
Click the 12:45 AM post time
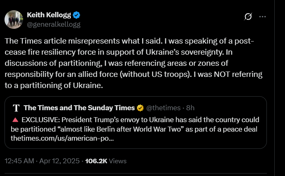point(19,161)
